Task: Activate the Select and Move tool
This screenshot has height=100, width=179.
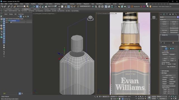Action: [37, 7]
